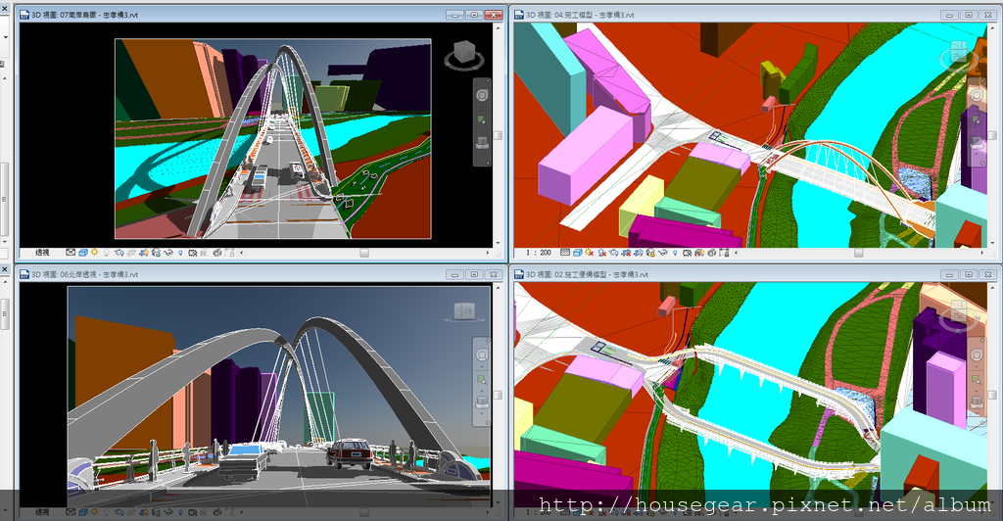The height and width of the screenshot is (521, 1003).
Task: Open SteeringWheels in 02.施工便橋模型 navigation bar
Action: pos(977,355)
